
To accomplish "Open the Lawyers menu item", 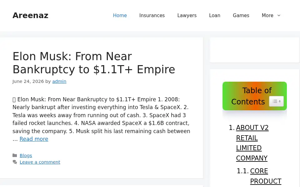I will [x=187, y=16].
